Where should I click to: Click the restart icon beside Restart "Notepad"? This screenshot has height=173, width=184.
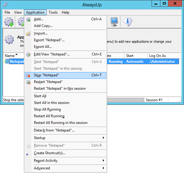pyautogui.click(x=28, y=82)
